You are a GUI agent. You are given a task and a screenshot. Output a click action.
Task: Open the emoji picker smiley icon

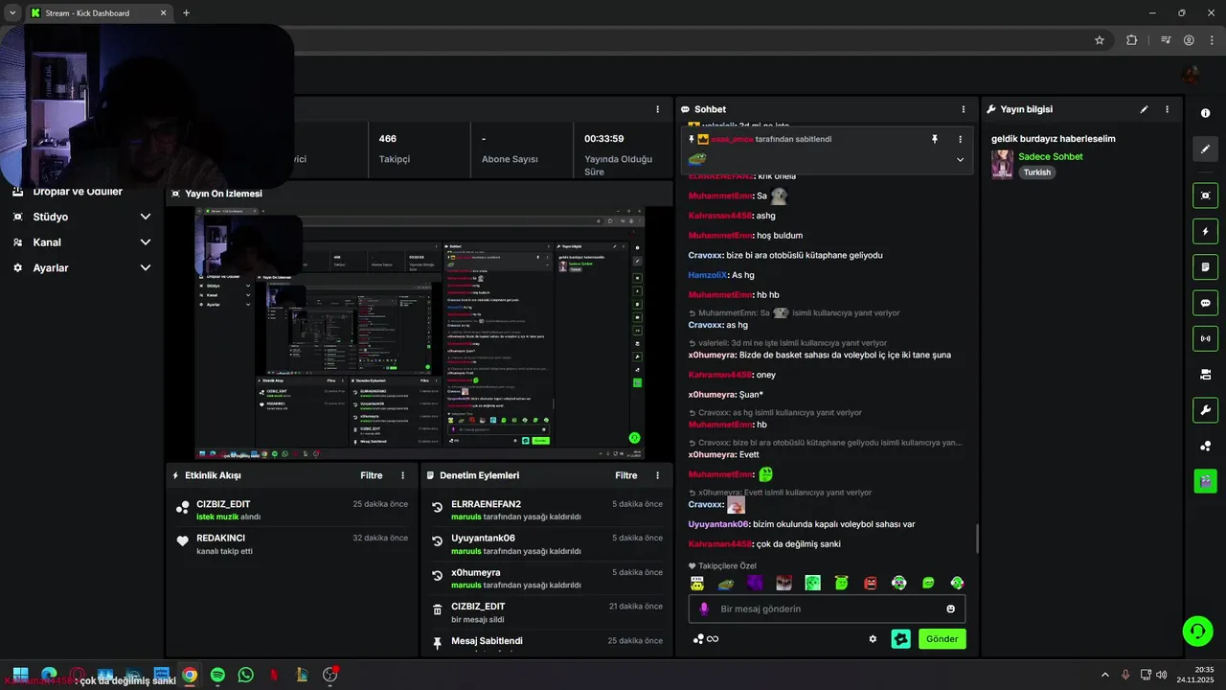tap(951, 609)
